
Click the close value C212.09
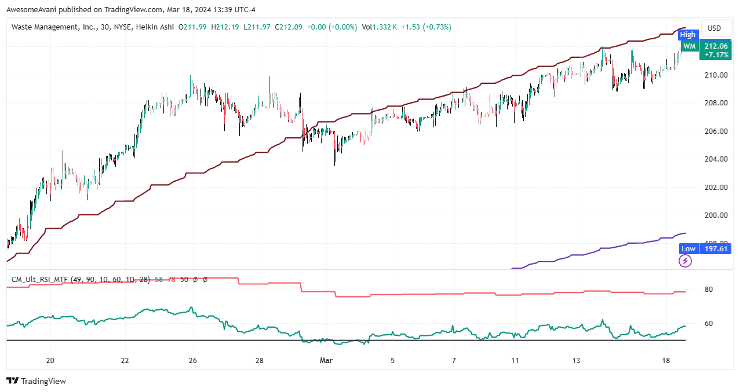point(289,27)
